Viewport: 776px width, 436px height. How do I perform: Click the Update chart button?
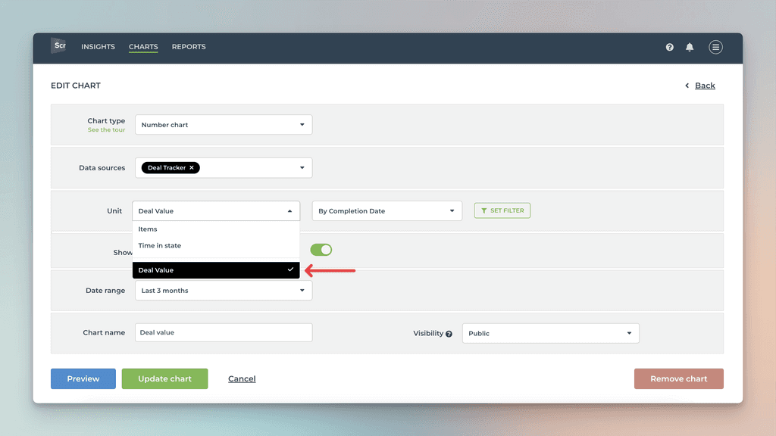click(164, 378)
